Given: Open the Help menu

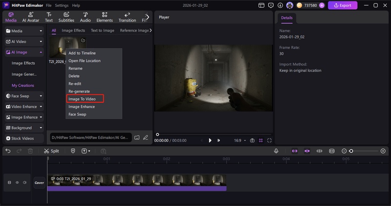Looking at the screenshot, I should point(76,5).
